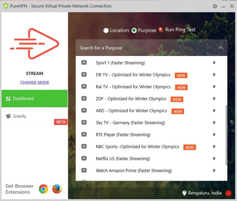Minimize the PureVPN window
The image size is (237, 201).
(x=223, y=7)
